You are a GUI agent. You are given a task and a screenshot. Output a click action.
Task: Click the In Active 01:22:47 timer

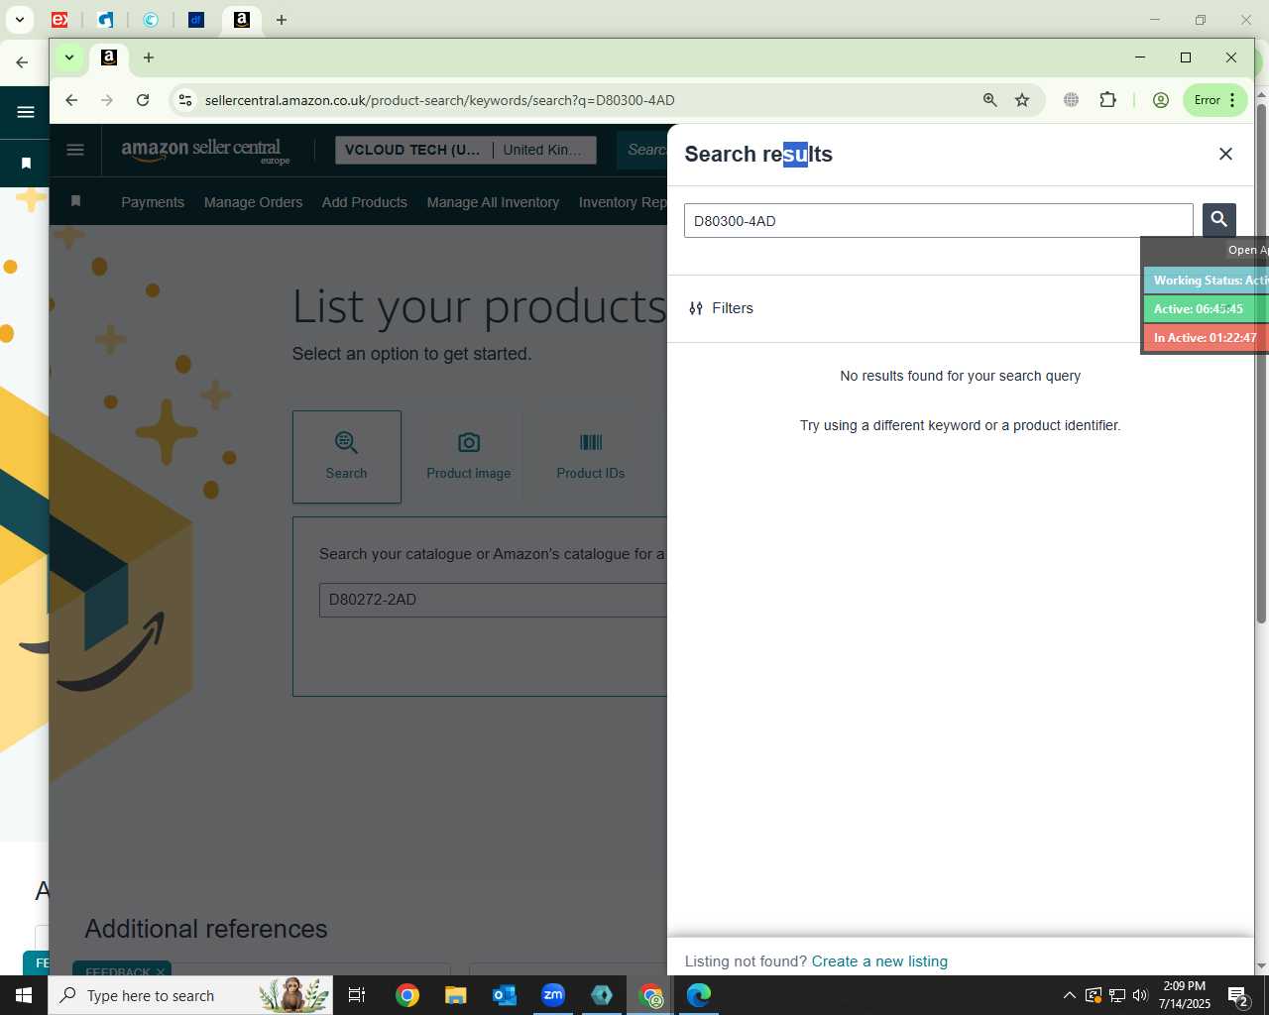tap(1206, 338)
